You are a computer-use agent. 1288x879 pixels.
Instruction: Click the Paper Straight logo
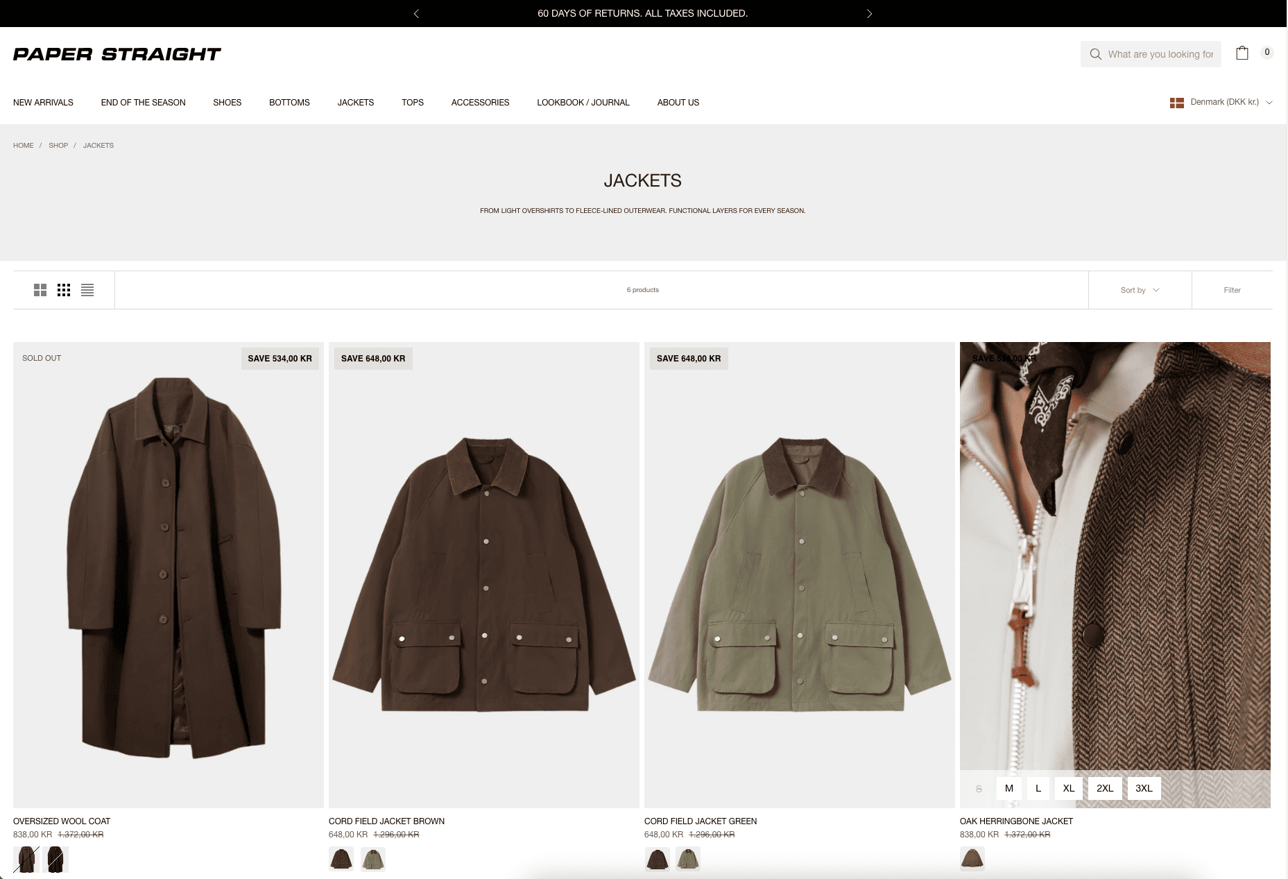tap(117, 54)
